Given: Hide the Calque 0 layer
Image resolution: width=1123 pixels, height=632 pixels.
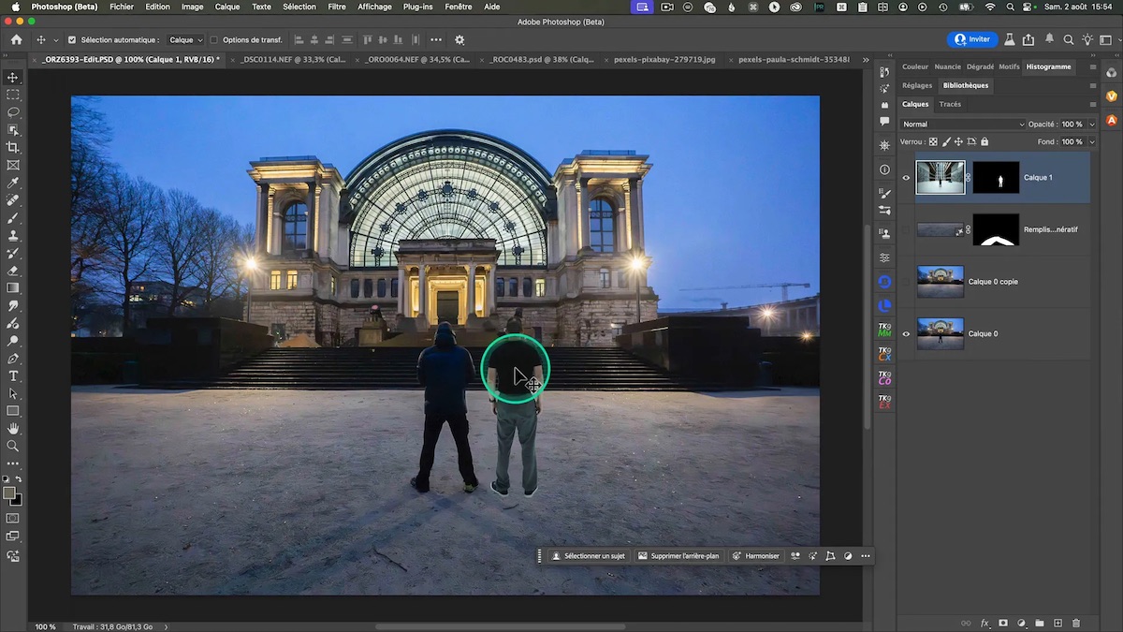Looking at the screenshot, I should [x=906, y=334].
